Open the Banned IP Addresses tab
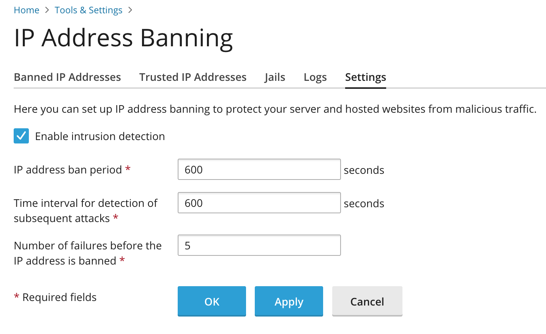The height and width of the screenshot is (334, 546). 67,77
